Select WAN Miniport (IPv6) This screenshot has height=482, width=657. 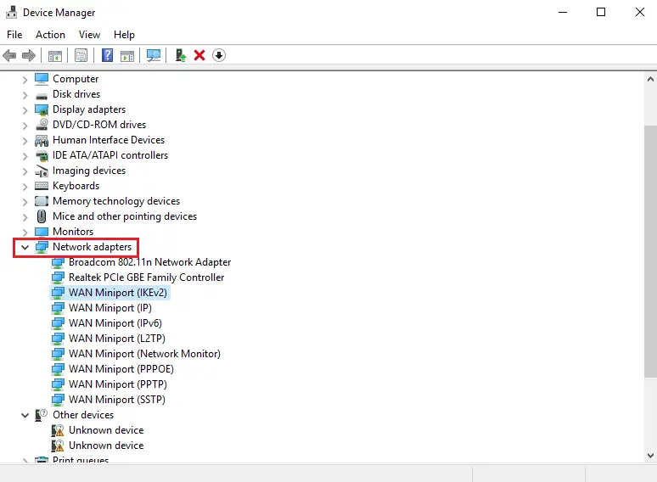point(115,322)
